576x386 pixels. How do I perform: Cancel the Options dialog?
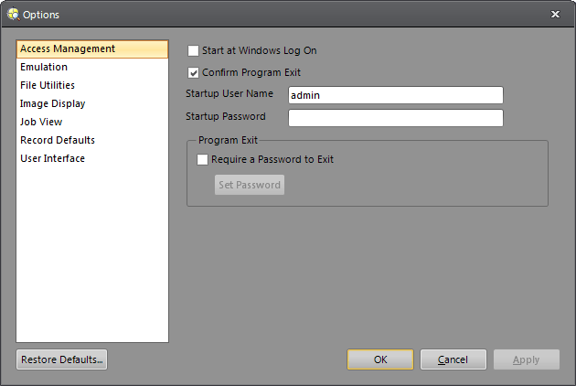[x=453, y=359]
